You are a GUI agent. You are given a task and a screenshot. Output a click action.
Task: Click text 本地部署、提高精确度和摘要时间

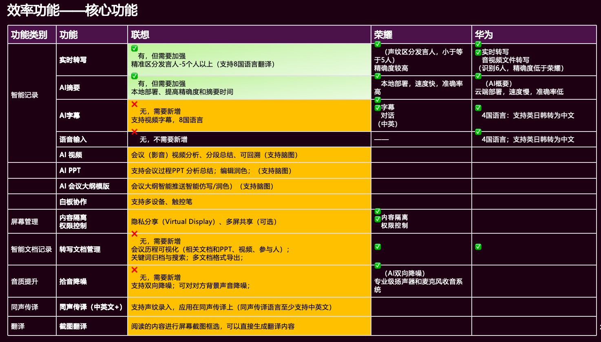182,92
